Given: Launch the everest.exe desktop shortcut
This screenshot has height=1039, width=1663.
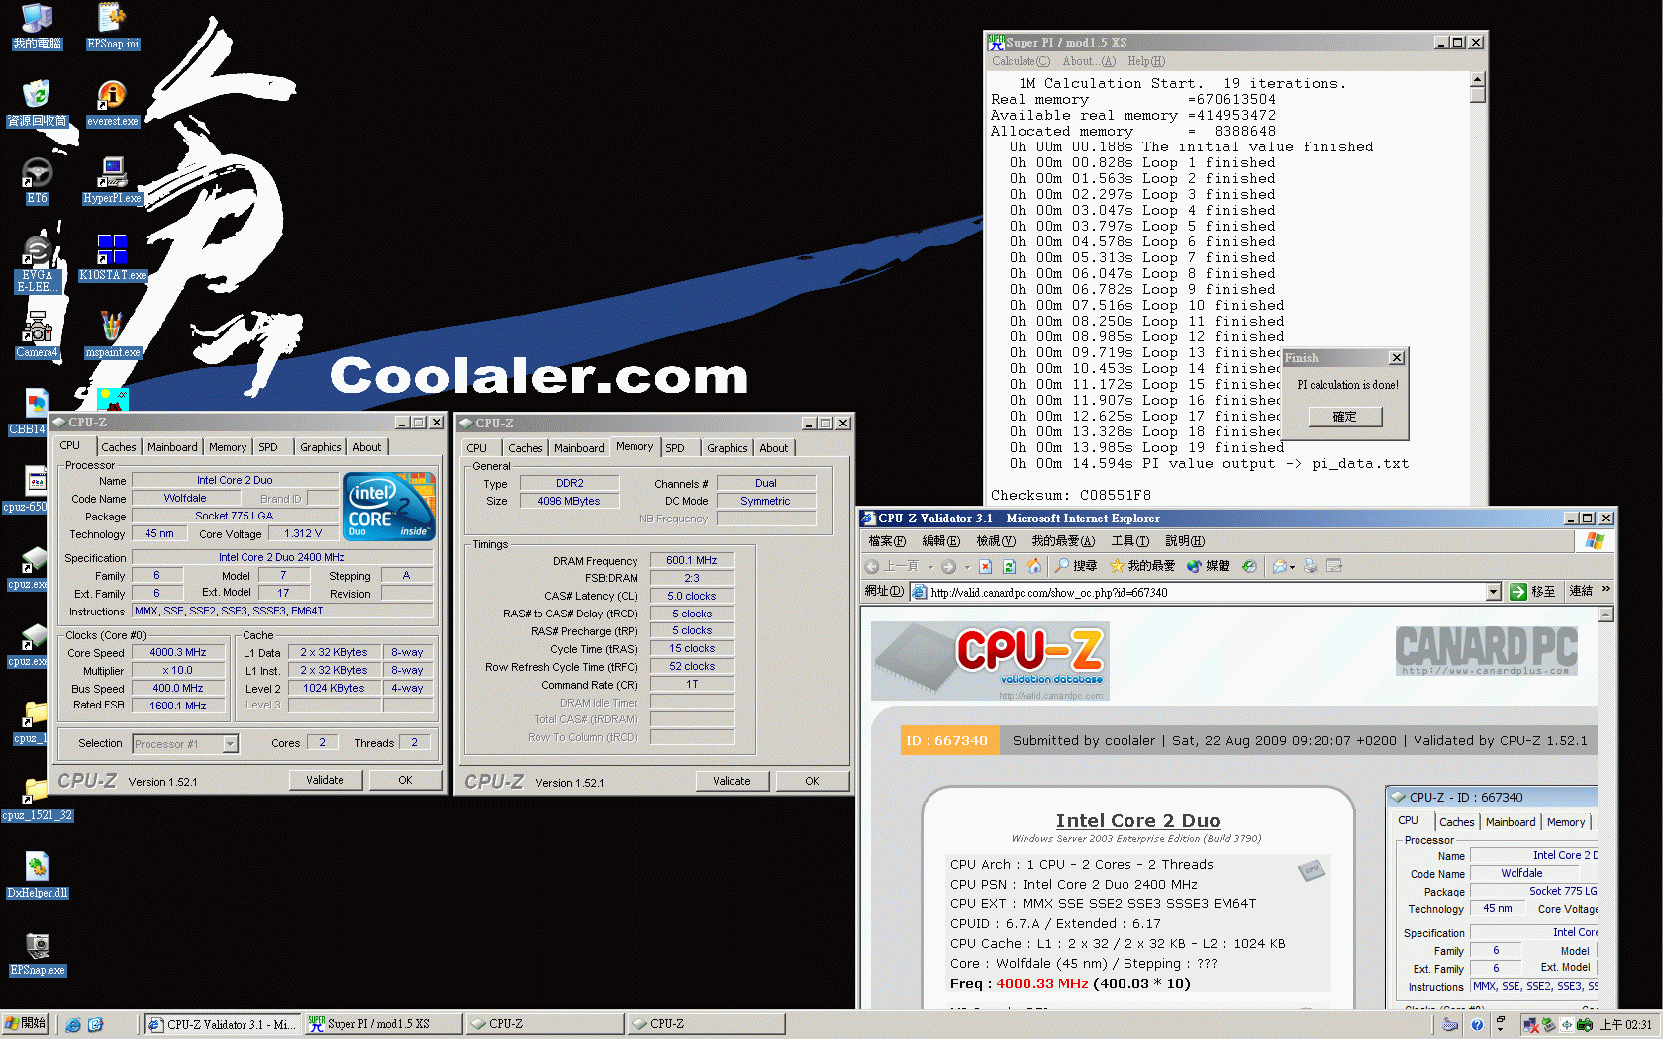Looking at the screenshot, I should (x=112, y=103).
